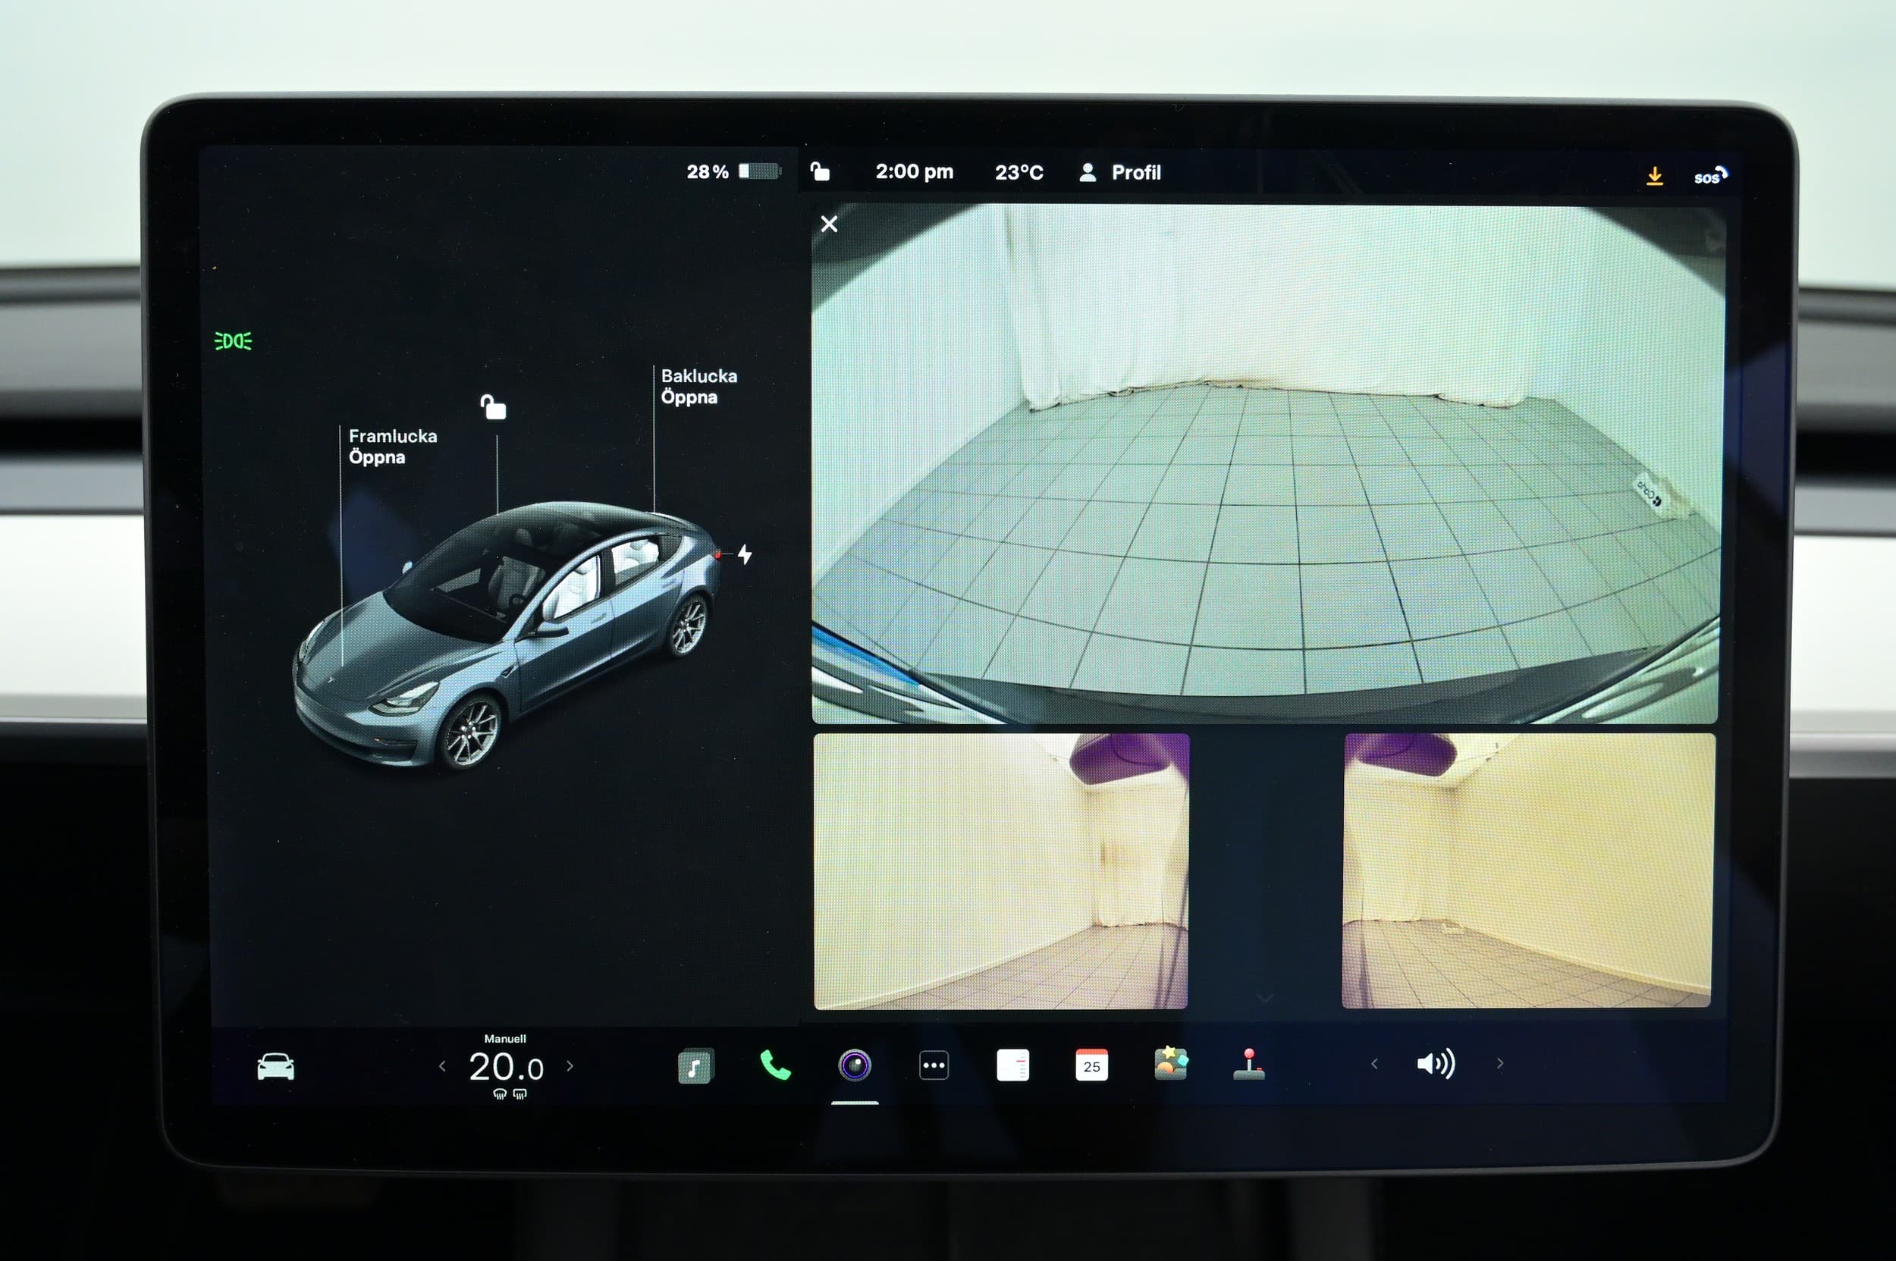Open the music player app
Screen dimensions: 1896x1261
click(695, 1066)
